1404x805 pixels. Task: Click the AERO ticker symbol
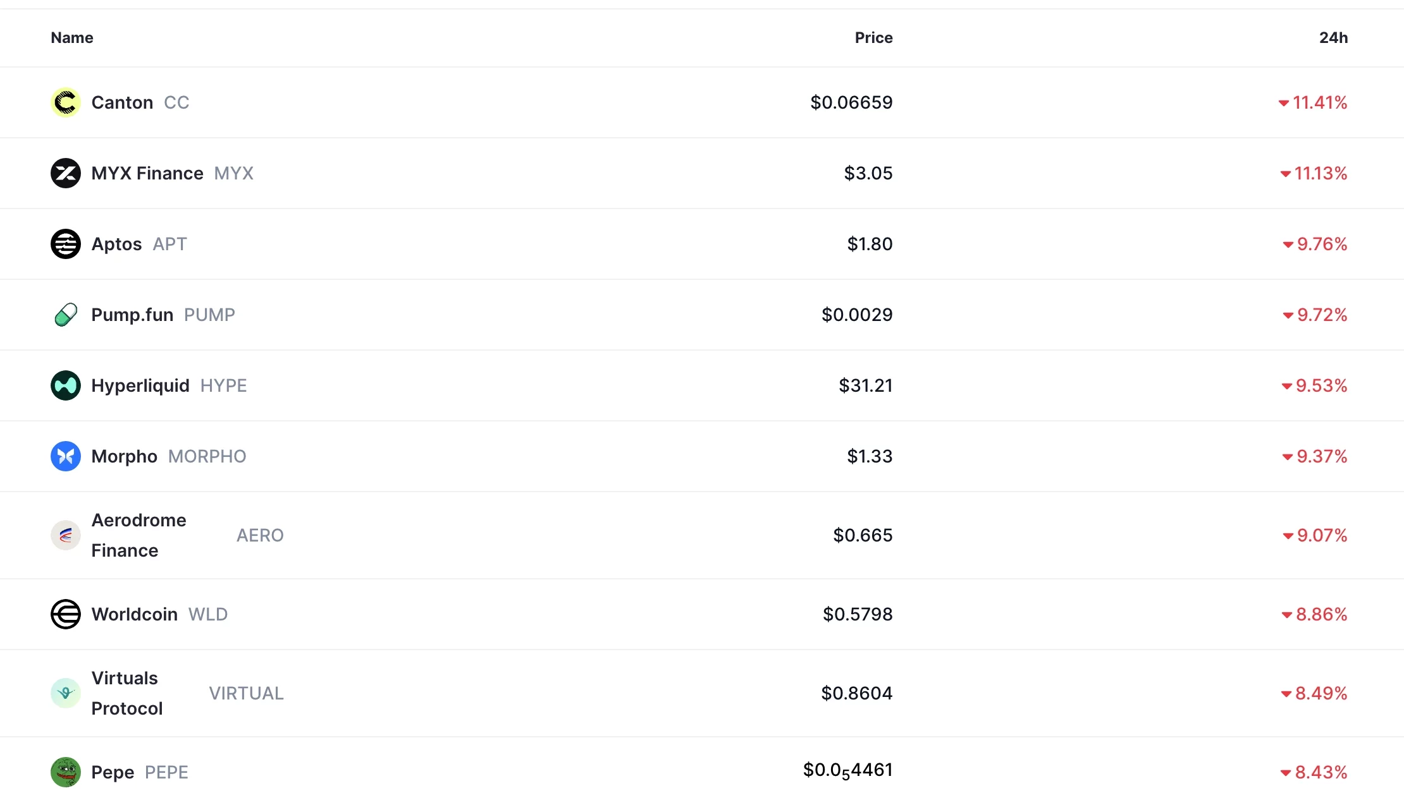tap(260, 535)
